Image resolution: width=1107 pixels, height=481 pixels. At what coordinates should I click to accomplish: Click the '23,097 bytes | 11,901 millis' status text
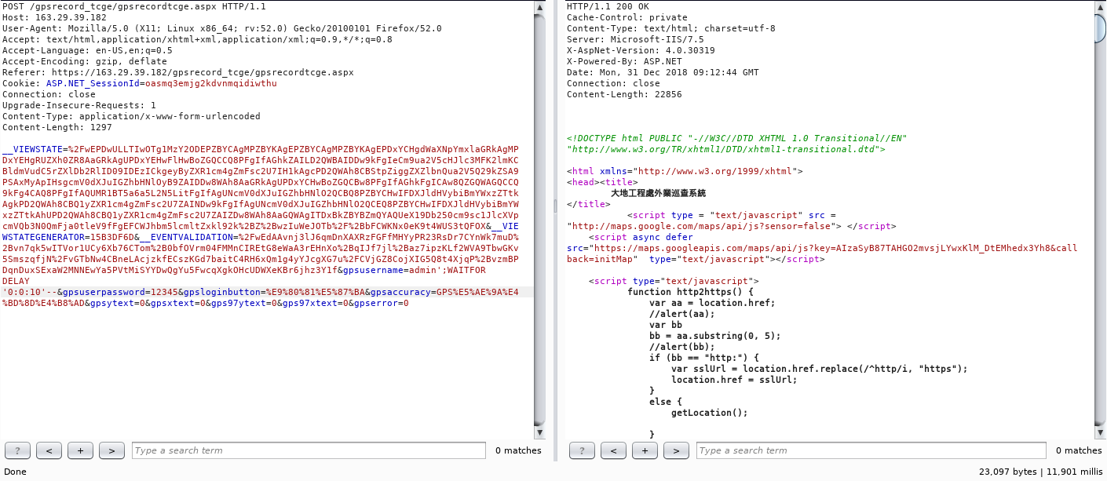tap(1040, 472)
